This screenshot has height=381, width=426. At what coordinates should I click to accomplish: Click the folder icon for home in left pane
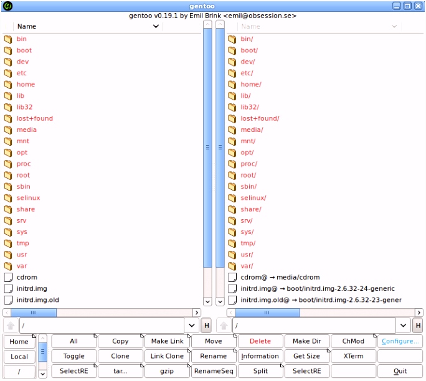click(8, 85)
